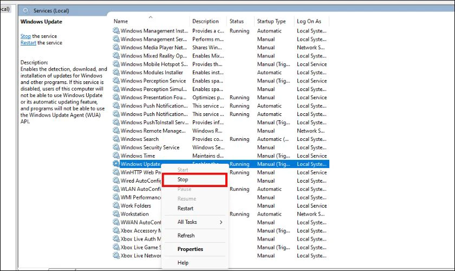The image size is (455, 271).
Task: Sort by the Description column header
Action: point(205,21)
